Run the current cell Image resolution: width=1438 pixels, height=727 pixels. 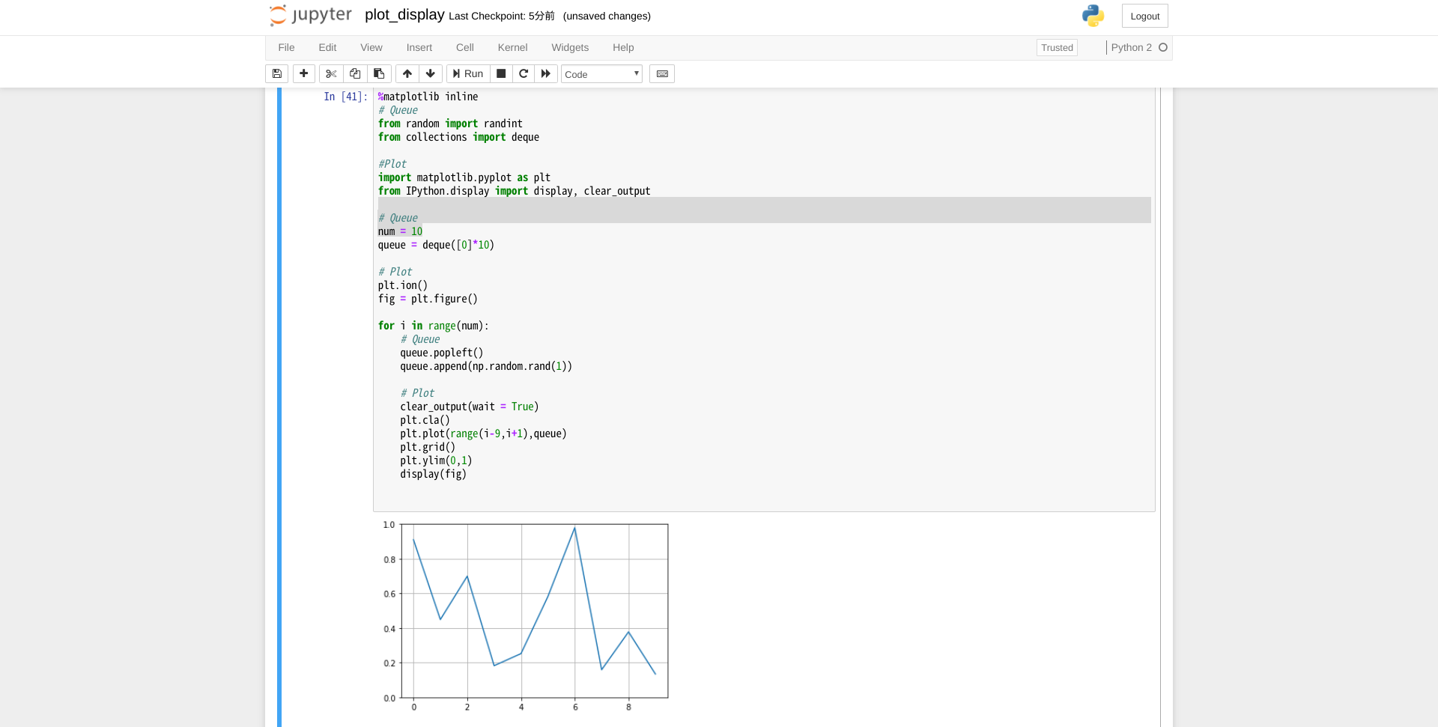pos(468,73)
